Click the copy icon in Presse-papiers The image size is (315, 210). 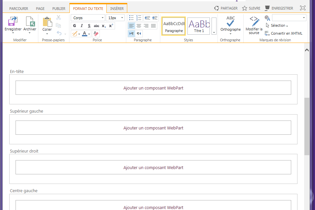coord(59,25)
